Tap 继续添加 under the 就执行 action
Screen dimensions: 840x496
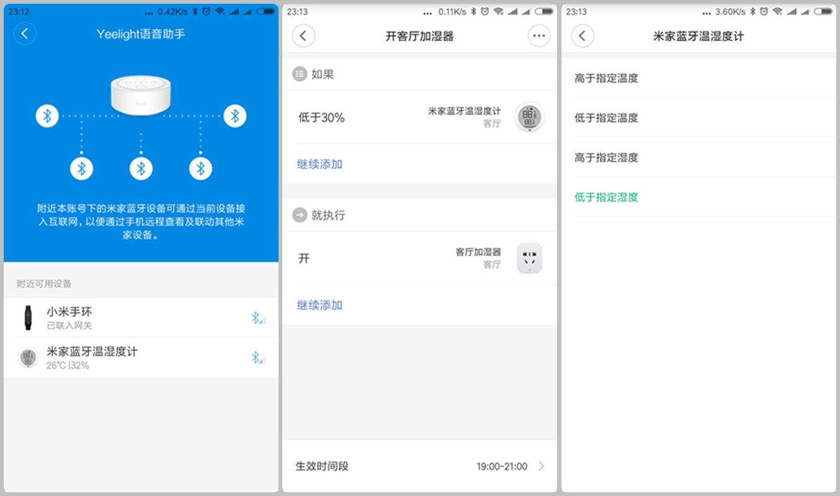[x=319, y=305]
